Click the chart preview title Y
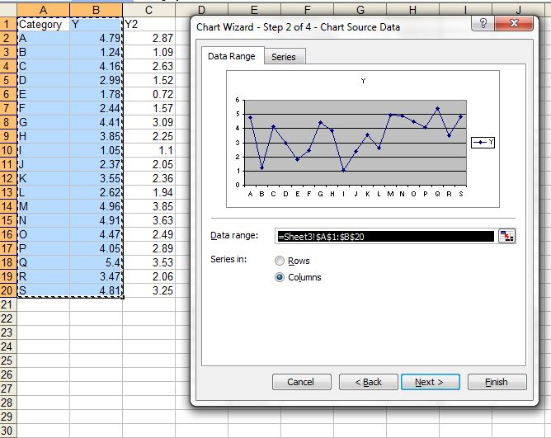The image size is (551, 438). pos(364,81)
